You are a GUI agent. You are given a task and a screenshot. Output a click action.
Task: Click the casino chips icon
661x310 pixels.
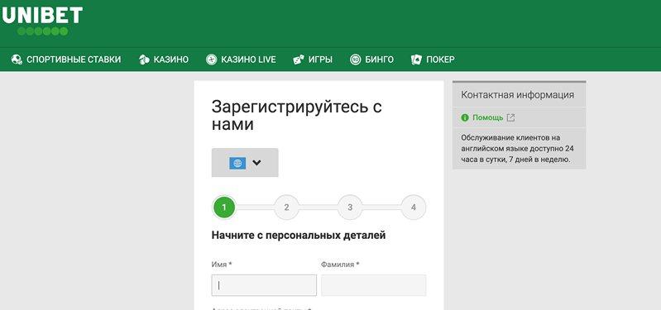pos(144,60)
